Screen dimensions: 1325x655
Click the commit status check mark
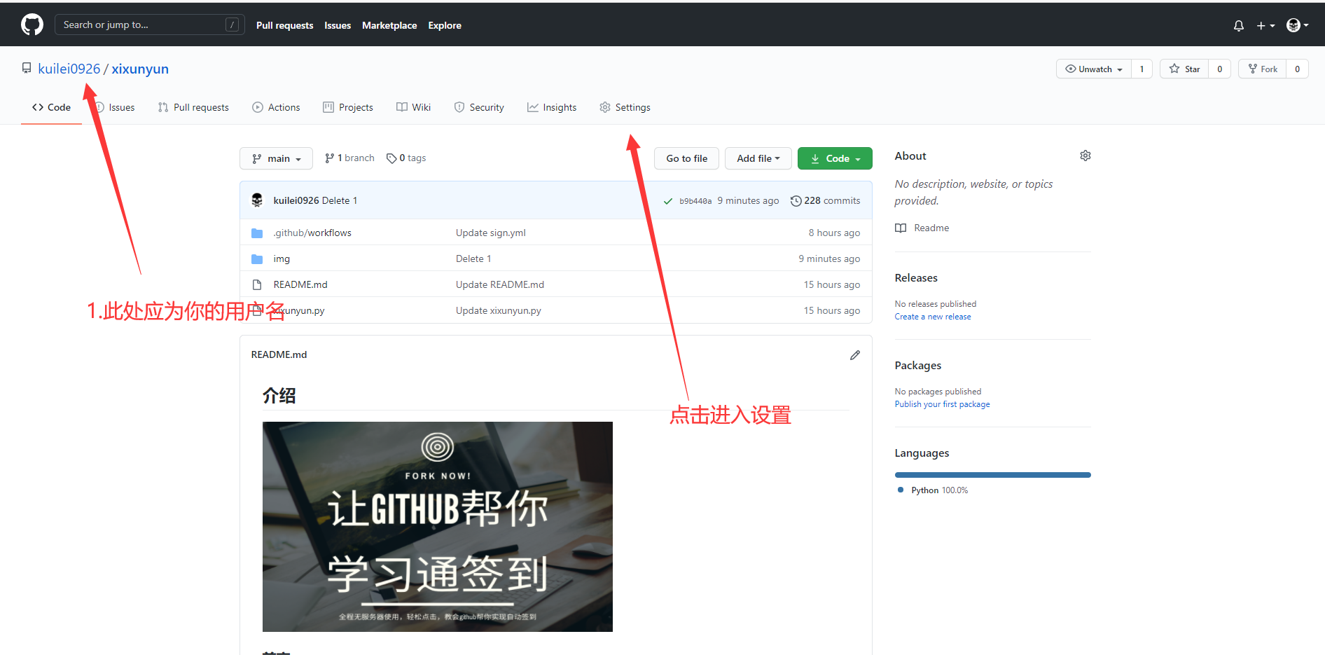[x=668, y=201]
